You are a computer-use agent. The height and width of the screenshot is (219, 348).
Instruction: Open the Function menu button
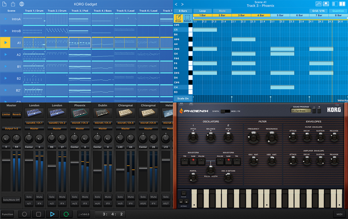pos(7,214)
